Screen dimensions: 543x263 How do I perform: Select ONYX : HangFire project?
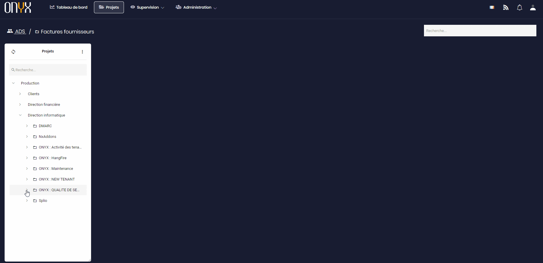pyautogui.click(x=53, y=158)
